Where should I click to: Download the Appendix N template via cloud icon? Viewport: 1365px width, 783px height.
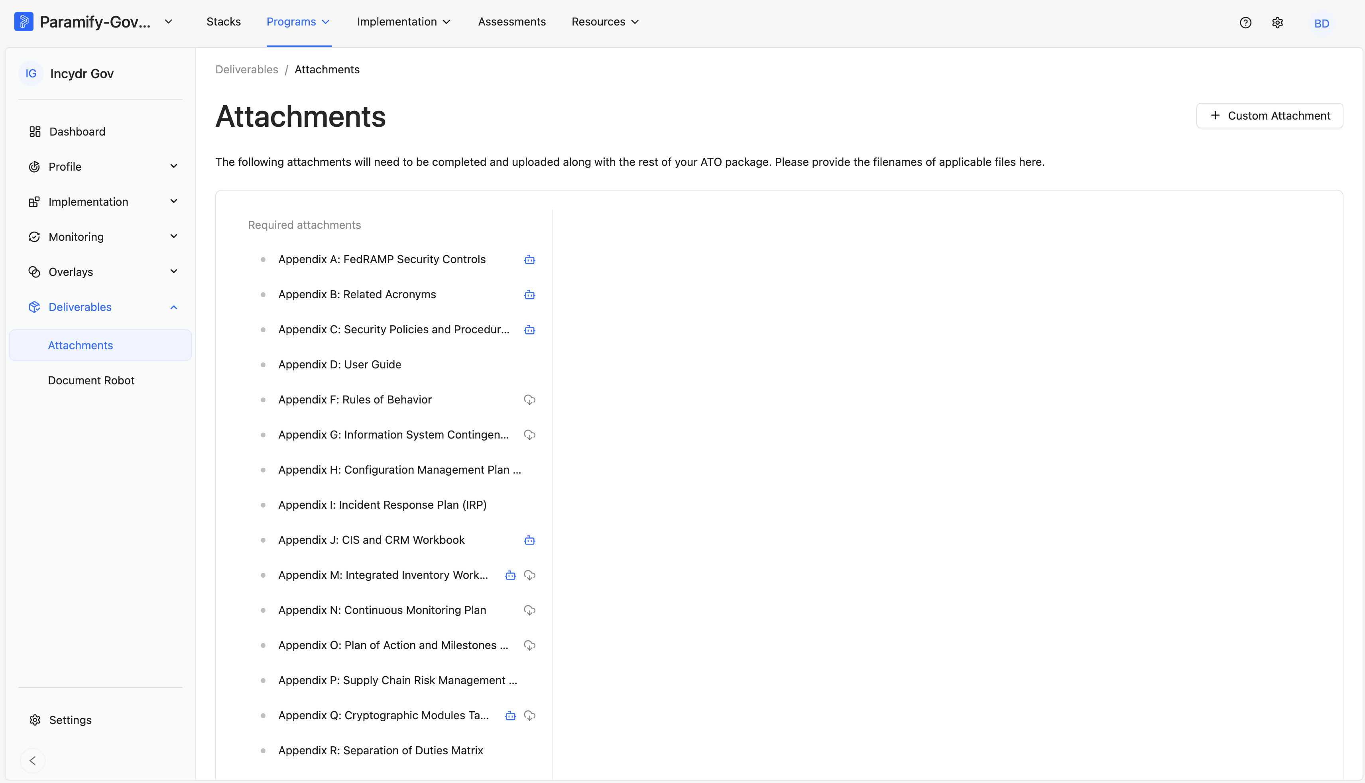(529, 610)
